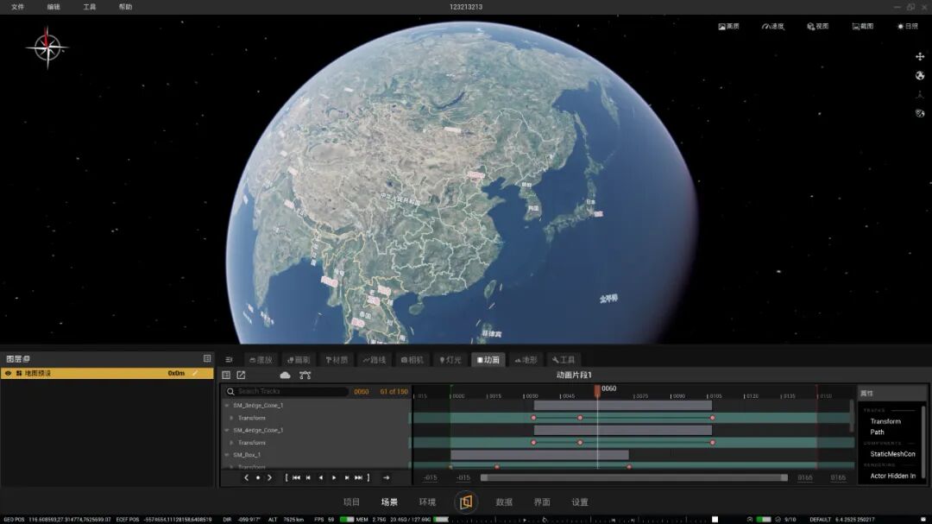
Task: Click the 截图 screenshot button
Action: (x=863, y=26)
